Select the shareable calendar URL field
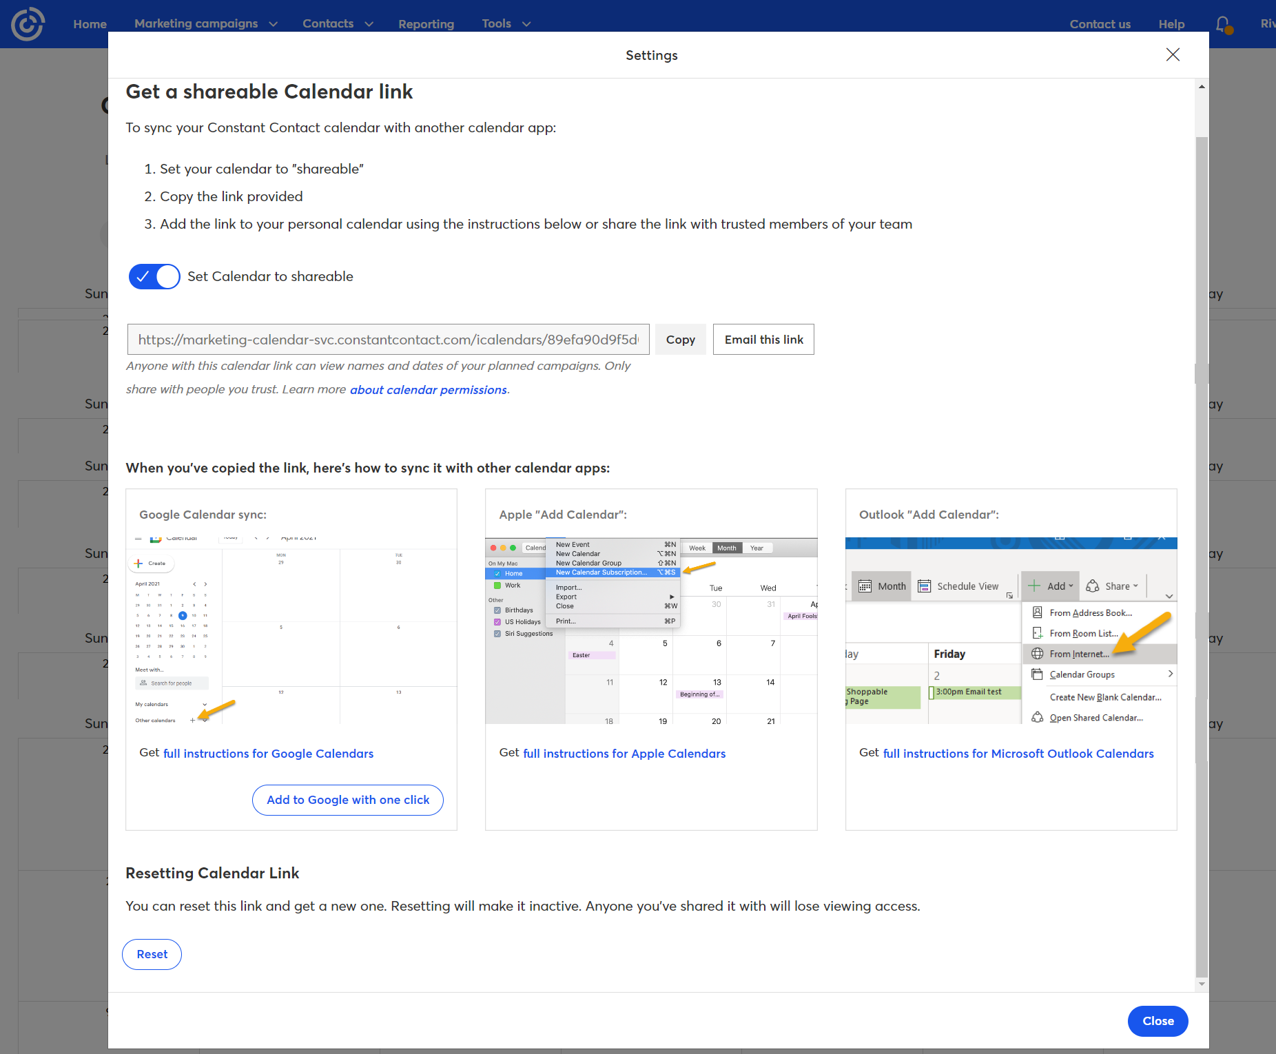The width and height of the screenshot is (1276, 1054). pos(388,340)
